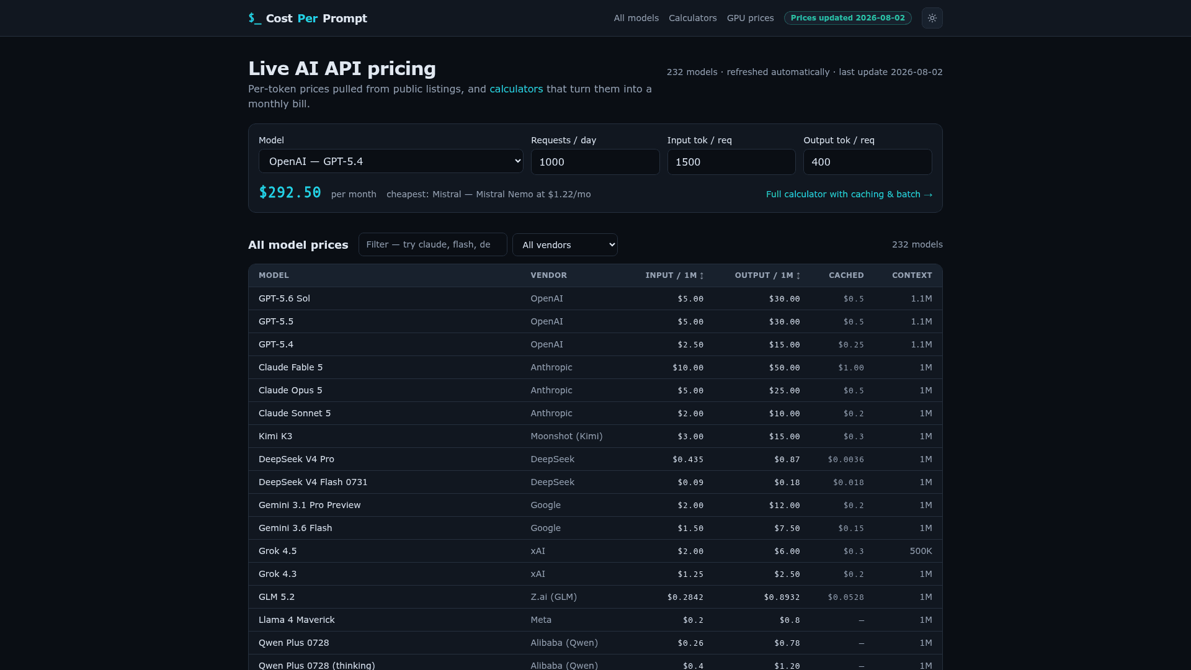The height and width of the screenshot is (670, 1191).
Task: Sort table by Output / 1M column
Action: point(767,275)
